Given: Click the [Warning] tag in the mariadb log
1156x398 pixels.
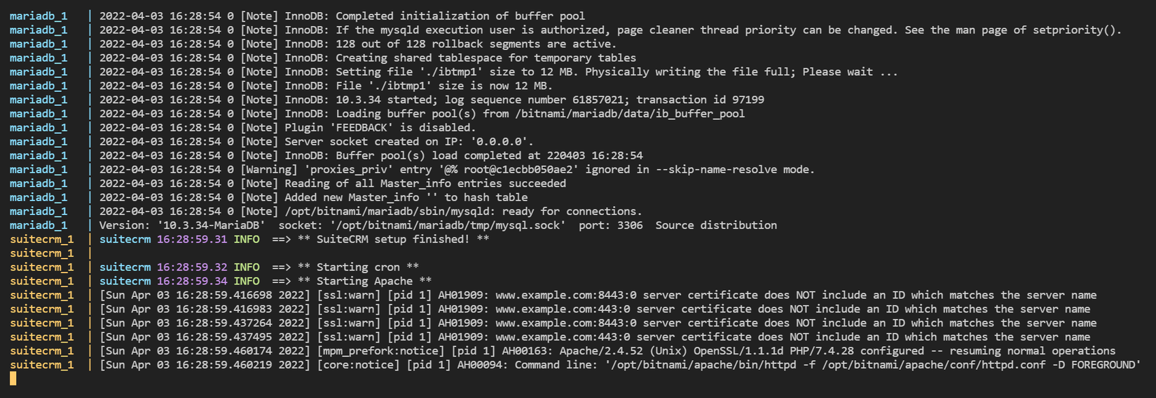Looking at the screenshot, I should pos(268,170).
